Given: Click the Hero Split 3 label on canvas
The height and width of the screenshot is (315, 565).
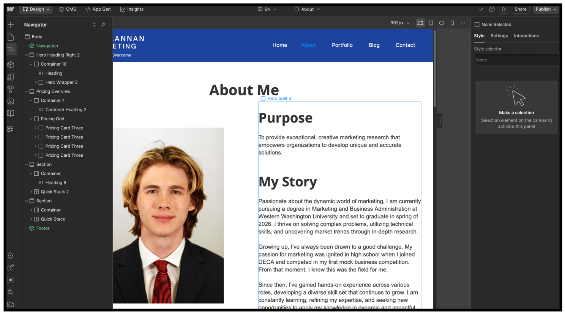Looking at the screenshot, I should tap(276, 98).
